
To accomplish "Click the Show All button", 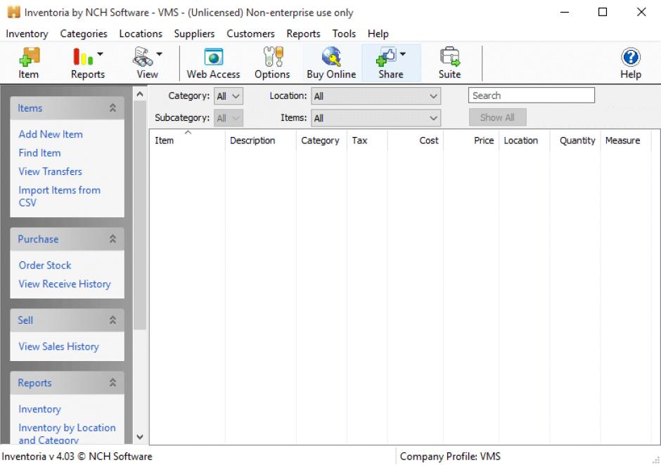I will (497, 117).
